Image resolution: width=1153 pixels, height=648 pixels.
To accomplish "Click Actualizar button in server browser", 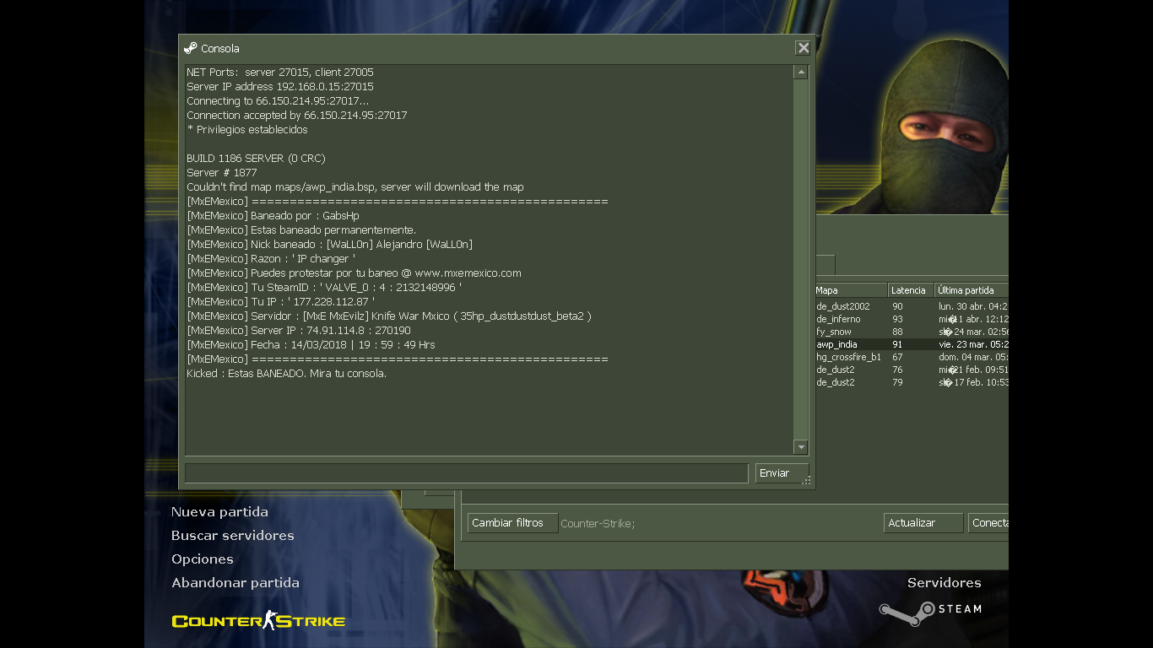I will (x=923, y=523).
